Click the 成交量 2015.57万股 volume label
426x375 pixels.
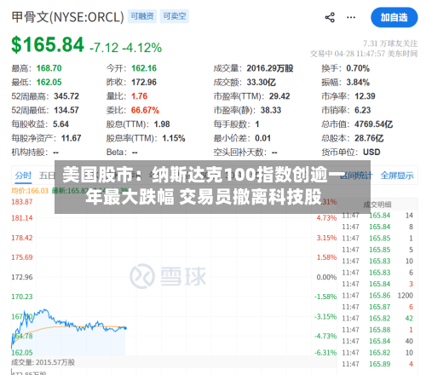click(x=43, y=362)
